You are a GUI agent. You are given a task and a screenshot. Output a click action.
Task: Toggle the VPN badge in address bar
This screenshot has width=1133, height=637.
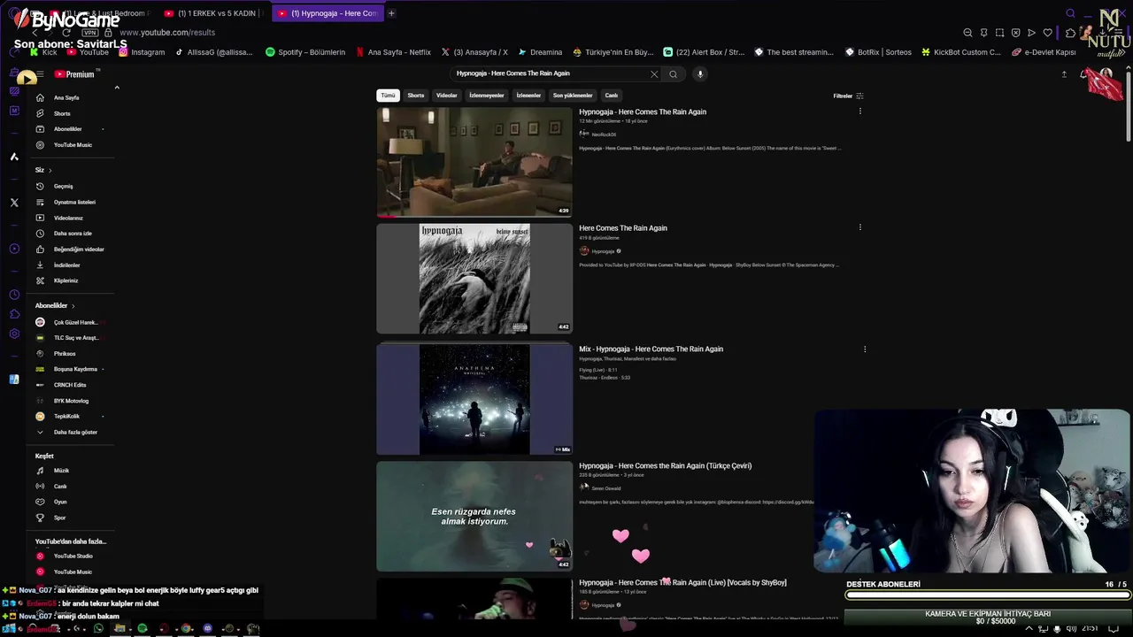(89, 33)
